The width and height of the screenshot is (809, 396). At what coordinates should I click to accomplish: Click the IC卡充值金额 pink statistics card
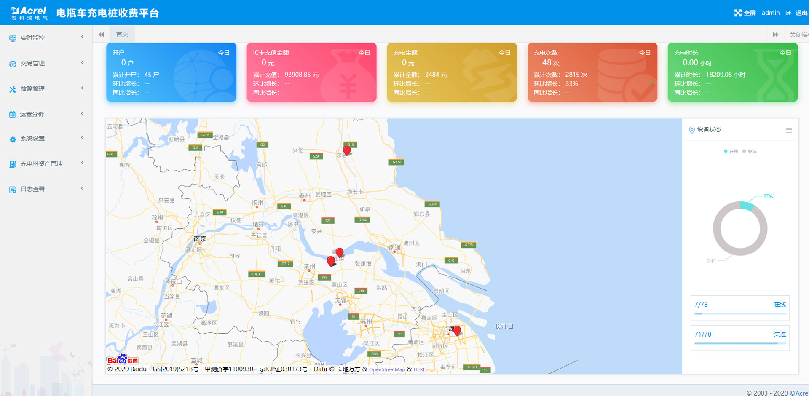pyautogui.click(x=311, y=72)
